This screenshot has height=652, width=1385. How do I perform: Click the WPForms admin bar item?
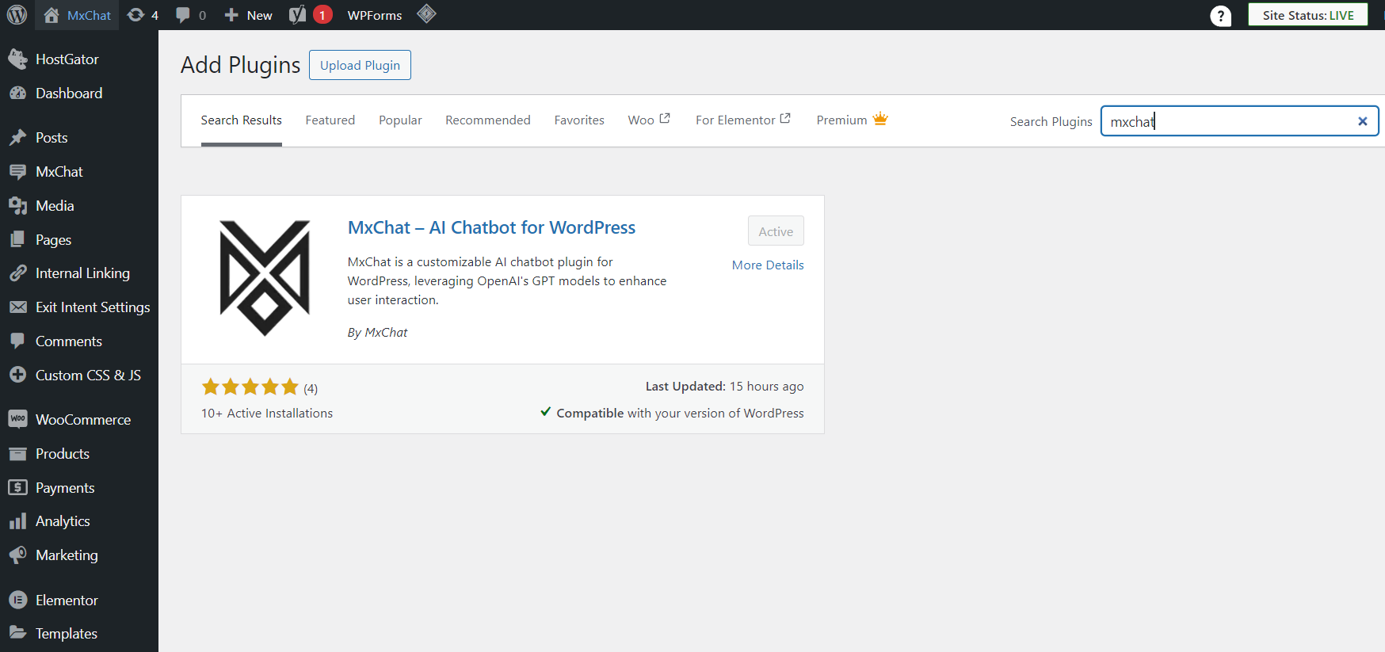[375, 15]
